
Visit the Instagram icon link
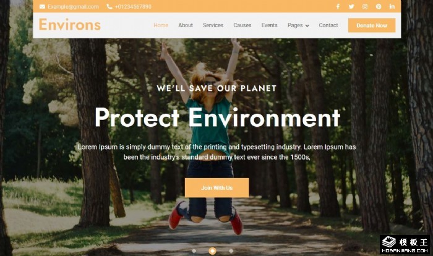365,6
